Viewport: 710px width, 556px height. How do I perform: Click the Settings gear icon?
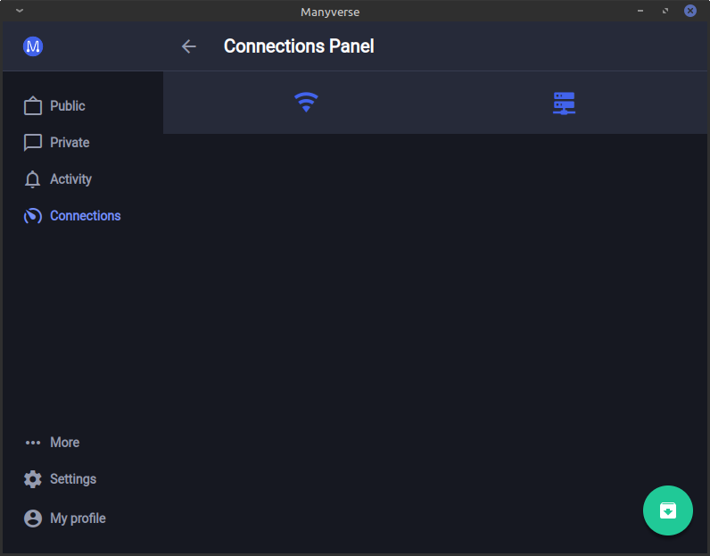[x=33, y=479]
